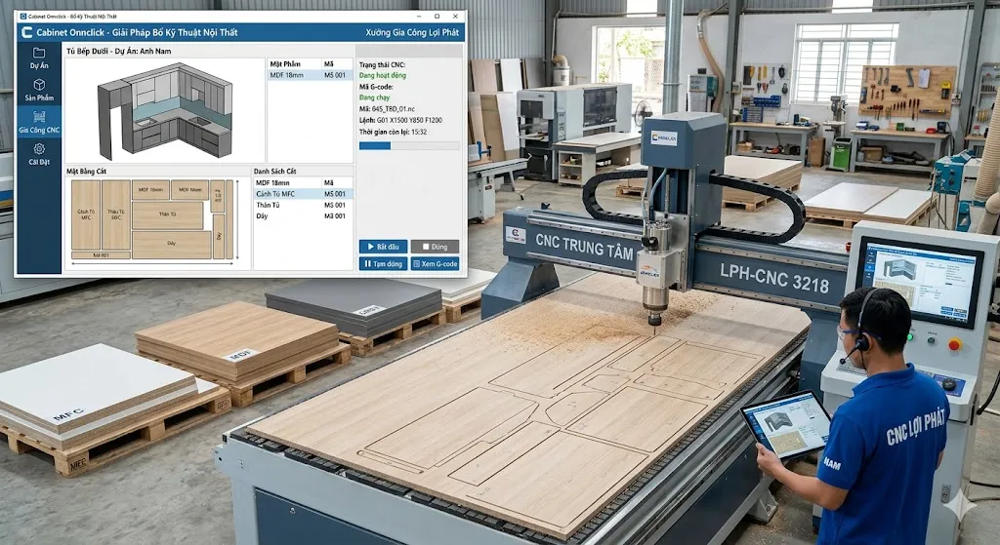Click the Mã 001 strip in cutting layout
The height and width of the screenshot is (545, 1000).
tap(101, 255)
